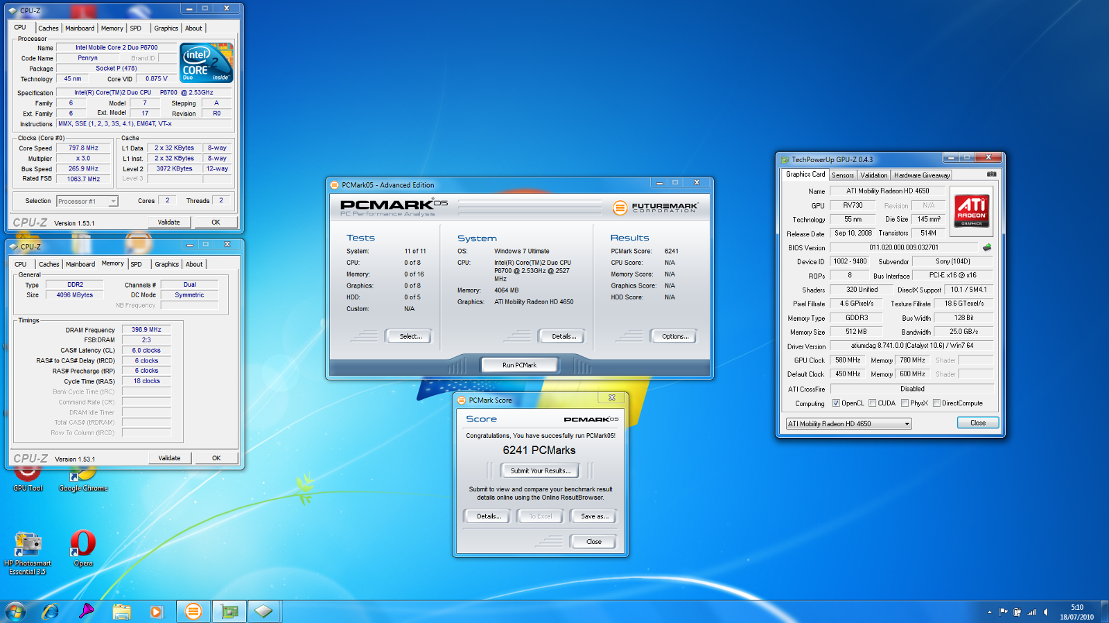Click the BIOS Version field 011.020.000.009.032701
The height and width of the screenshot is (623, 1109).
pyautogui.click(x=904, y=247)
